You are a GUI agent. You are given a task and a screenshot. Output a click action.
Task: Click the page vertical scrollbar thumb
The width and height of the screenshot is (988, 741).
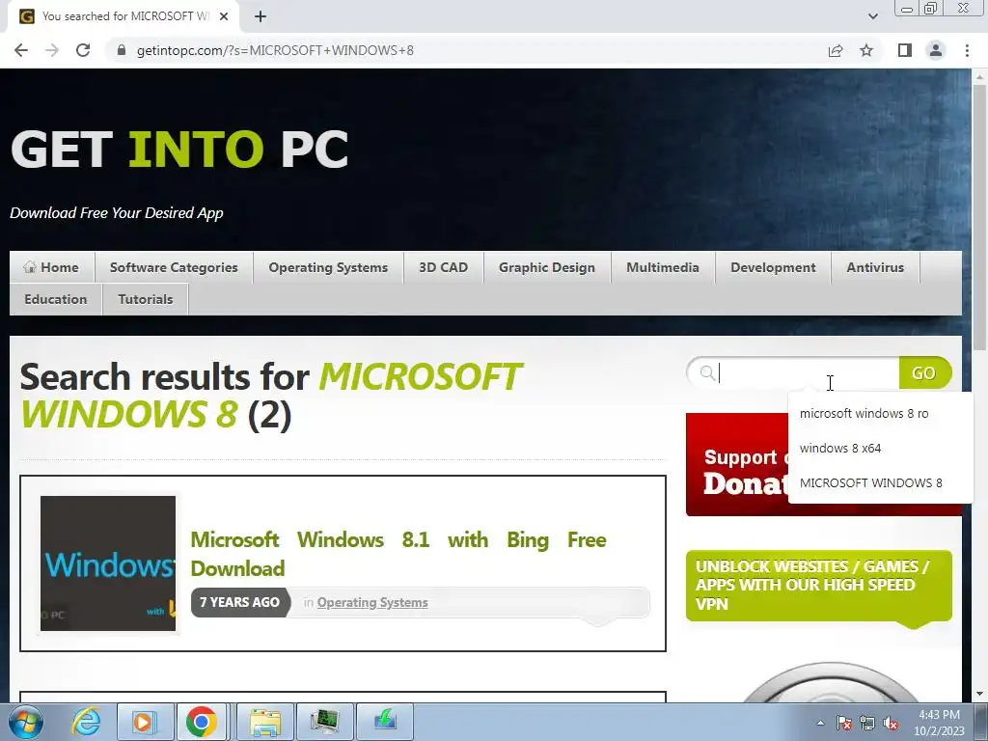tap(979, 216)
